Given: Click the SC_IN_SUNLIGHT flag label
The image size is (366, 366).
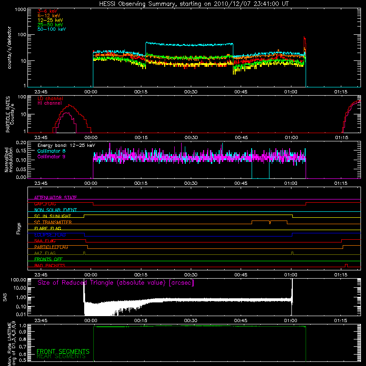Looking at the screenshot, I should pos(53,216).
